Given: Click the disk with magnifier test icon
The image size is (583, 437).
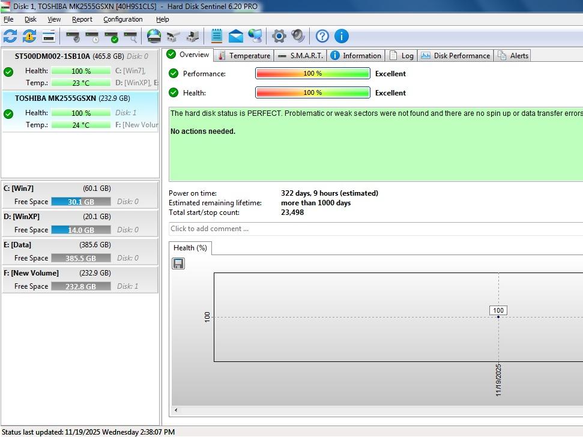Looking at the screenshot, I should tap(130, 36).
